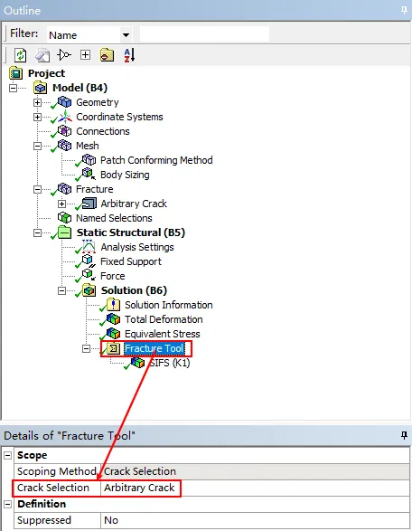Expand the Coordinate Systems node
The height and width of the screenshot is (531, 412).
(x=37, y=117)
